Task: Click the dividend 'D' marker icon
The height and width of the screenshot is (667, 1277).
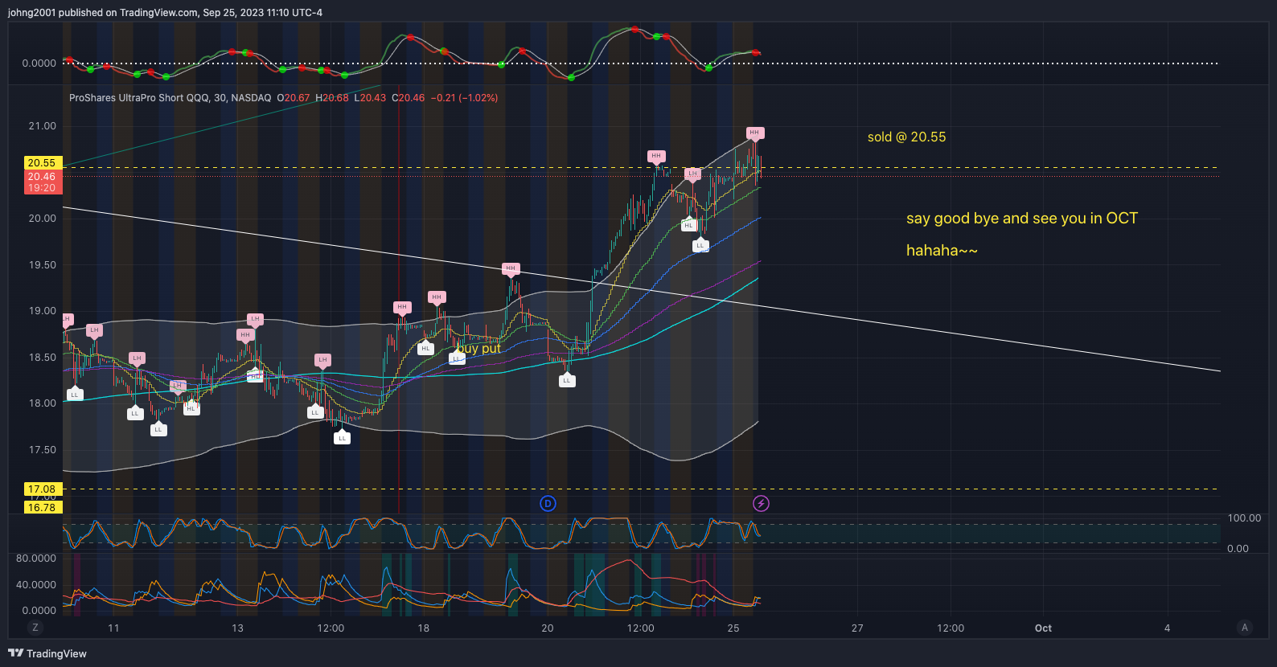Action: [x=548, y=504]
